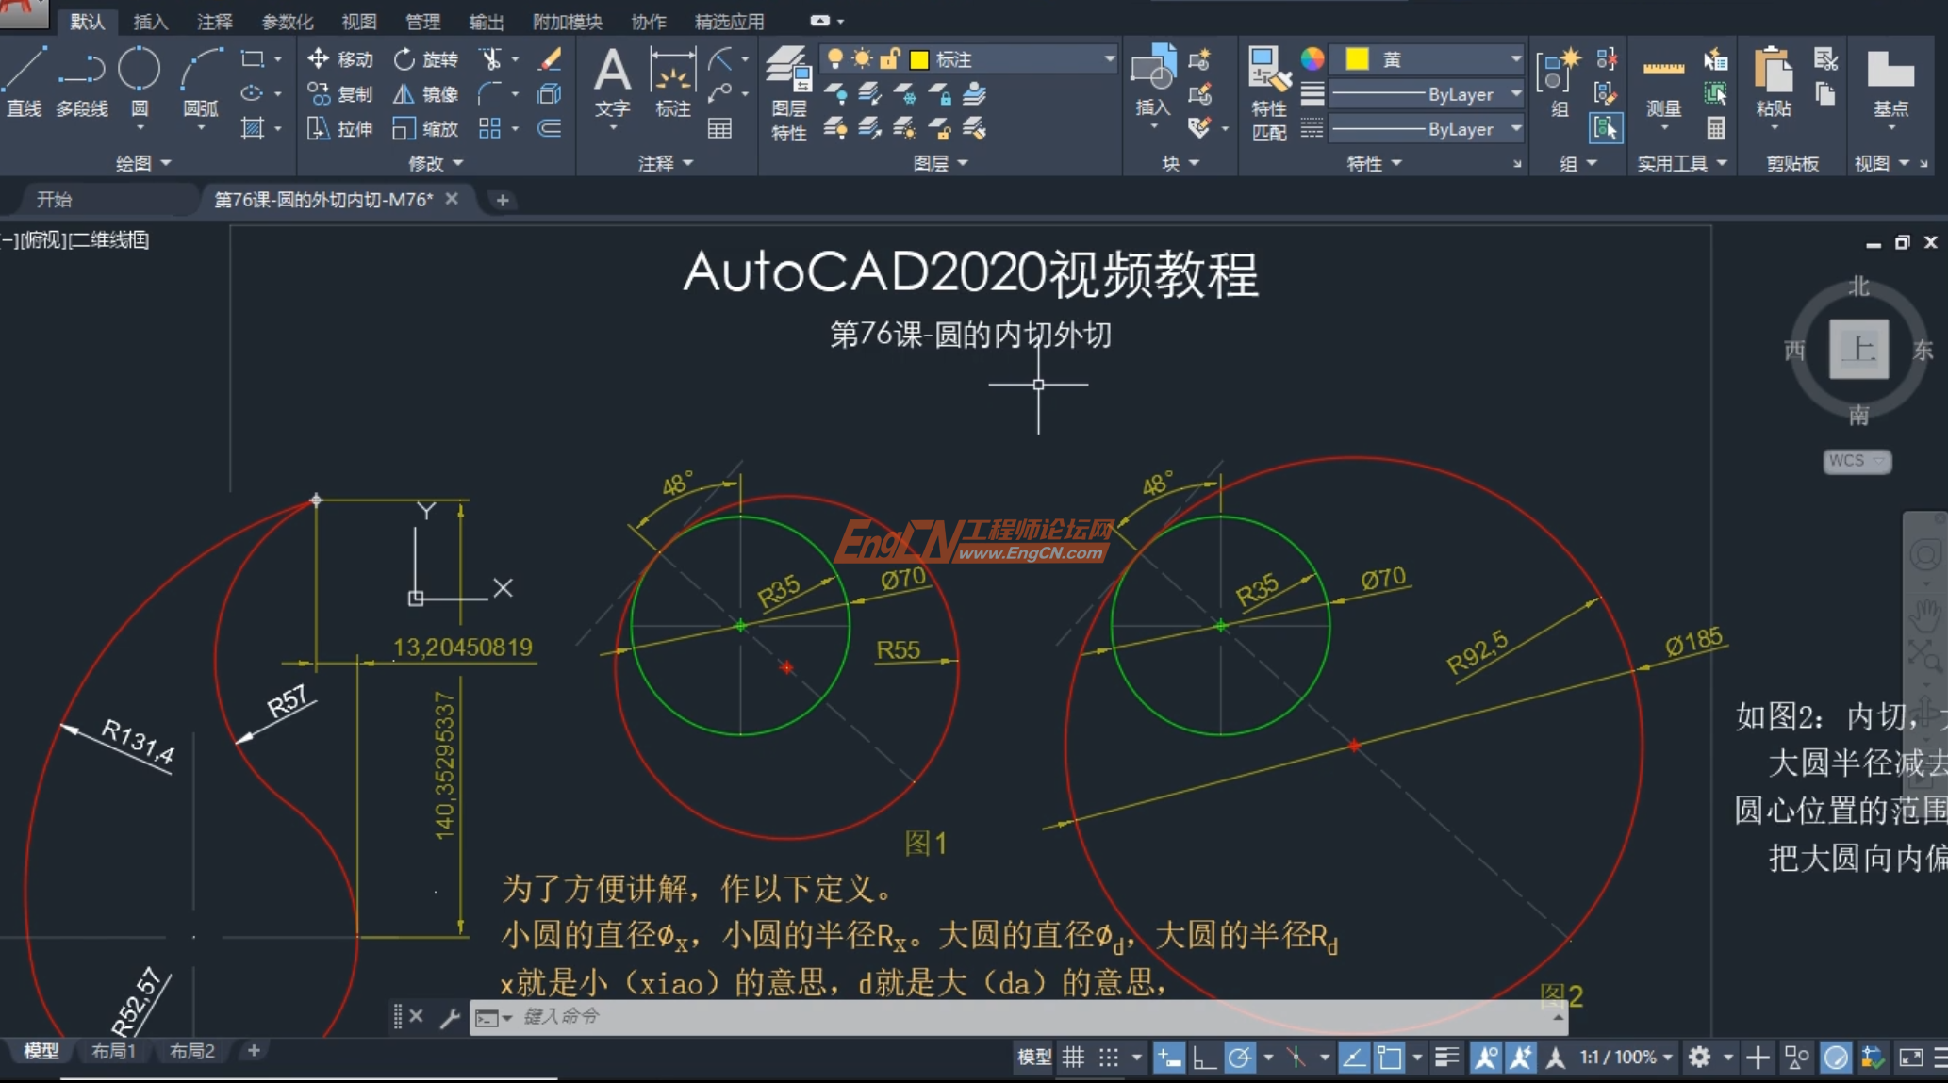Screen dimensions: 1948x1083
Task: Click the plus button to open new drawing tab
Action: [502, 200]
